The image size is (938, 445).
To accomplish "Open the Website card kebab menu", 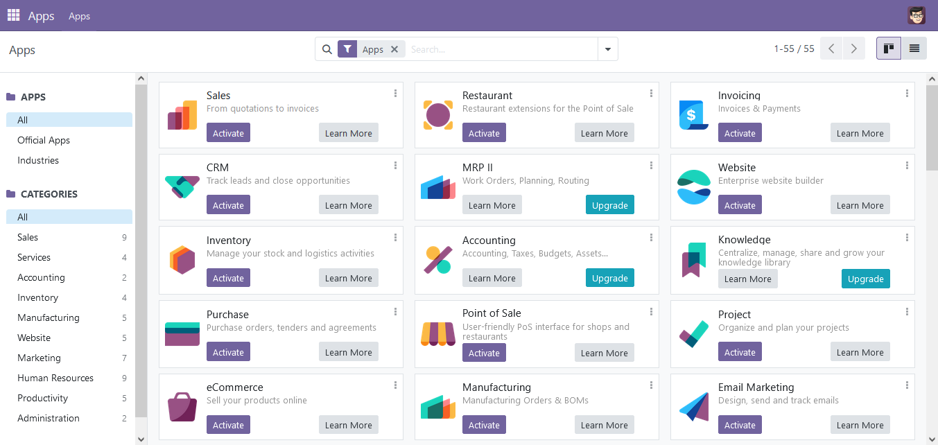I will (x=907, y=166).
